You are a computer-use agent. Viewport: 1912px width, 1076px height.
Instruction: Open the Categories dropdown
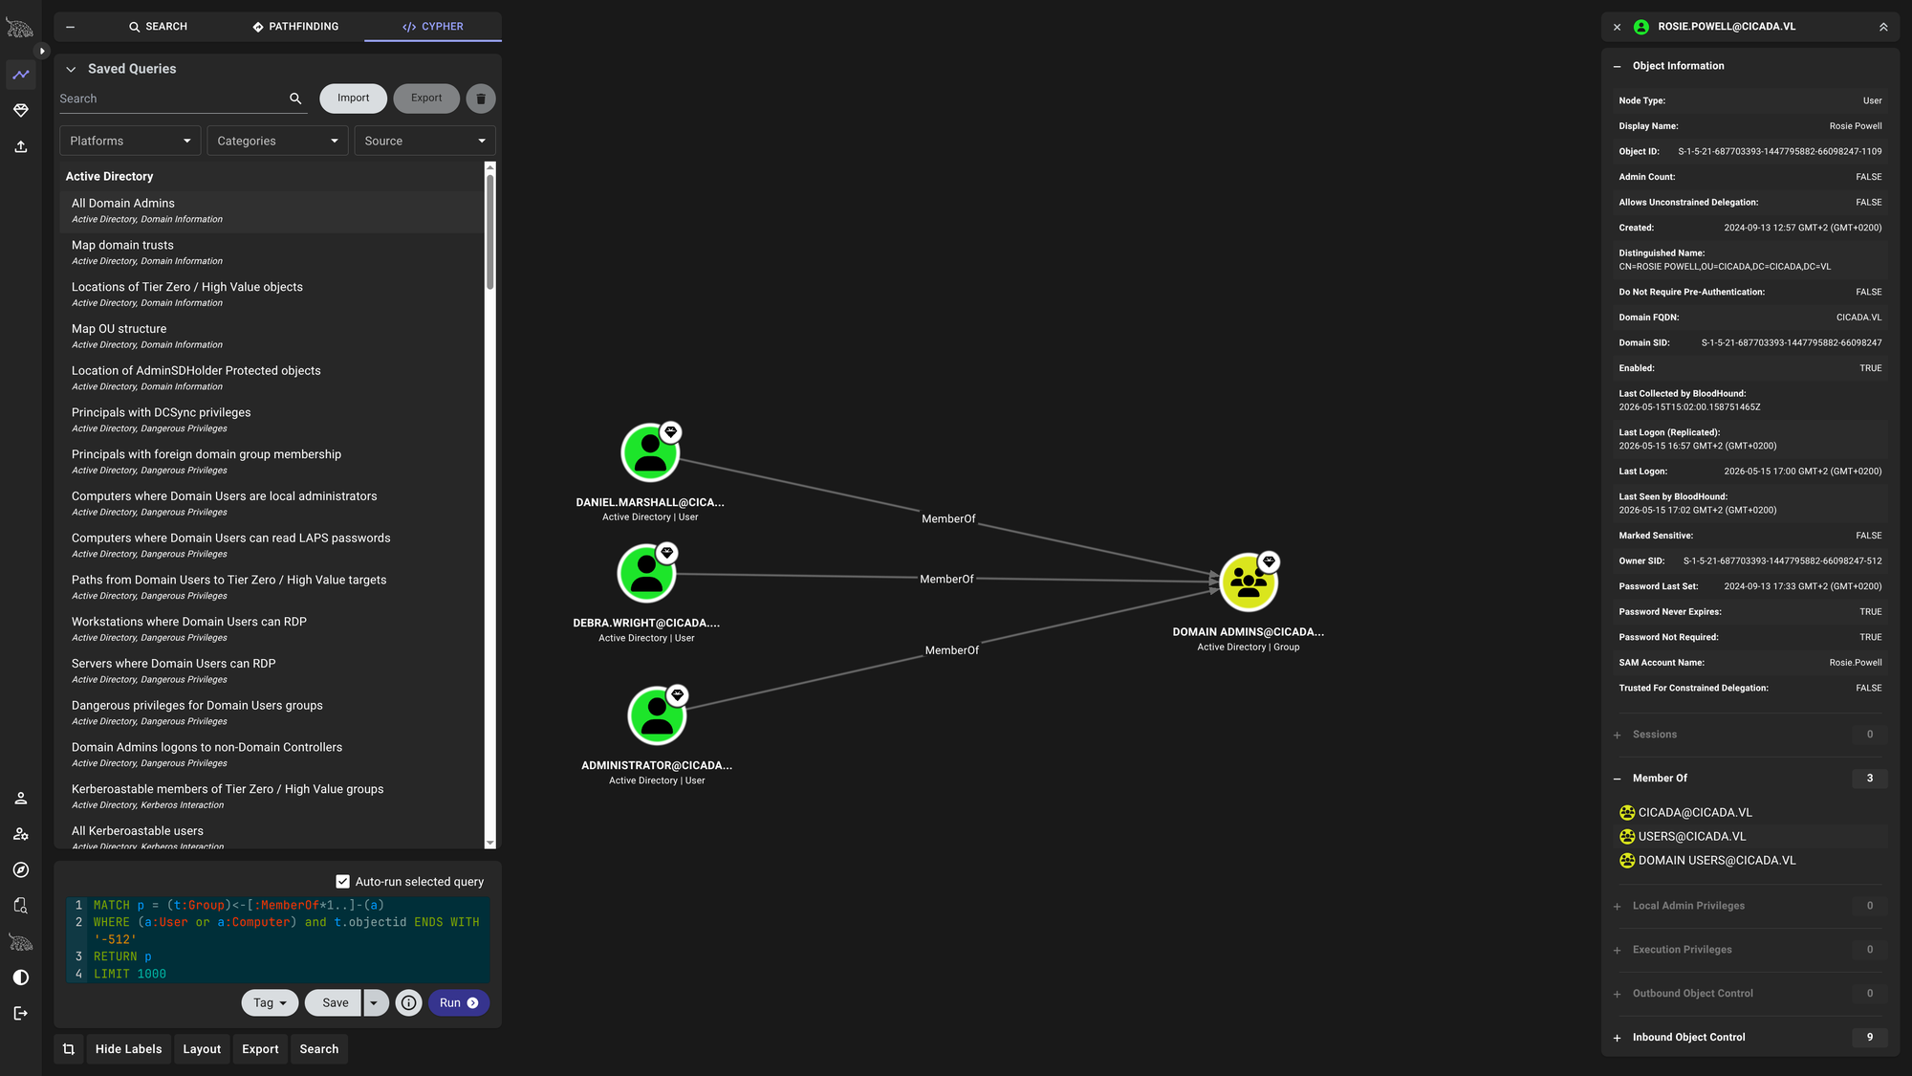(277, 141)
